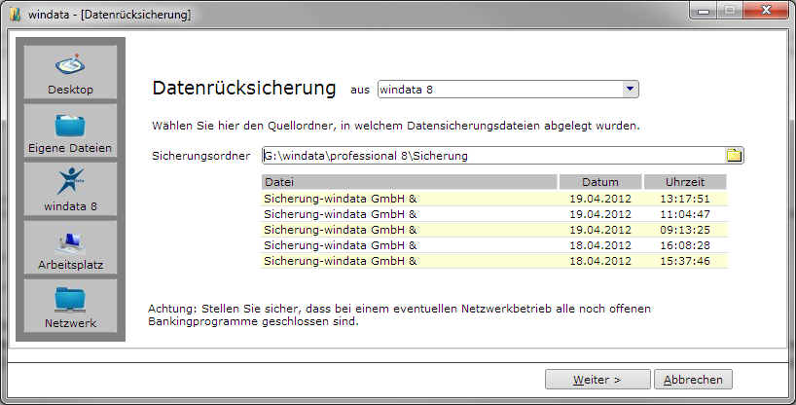Click time cell 15:37:46

coord(685,261)
